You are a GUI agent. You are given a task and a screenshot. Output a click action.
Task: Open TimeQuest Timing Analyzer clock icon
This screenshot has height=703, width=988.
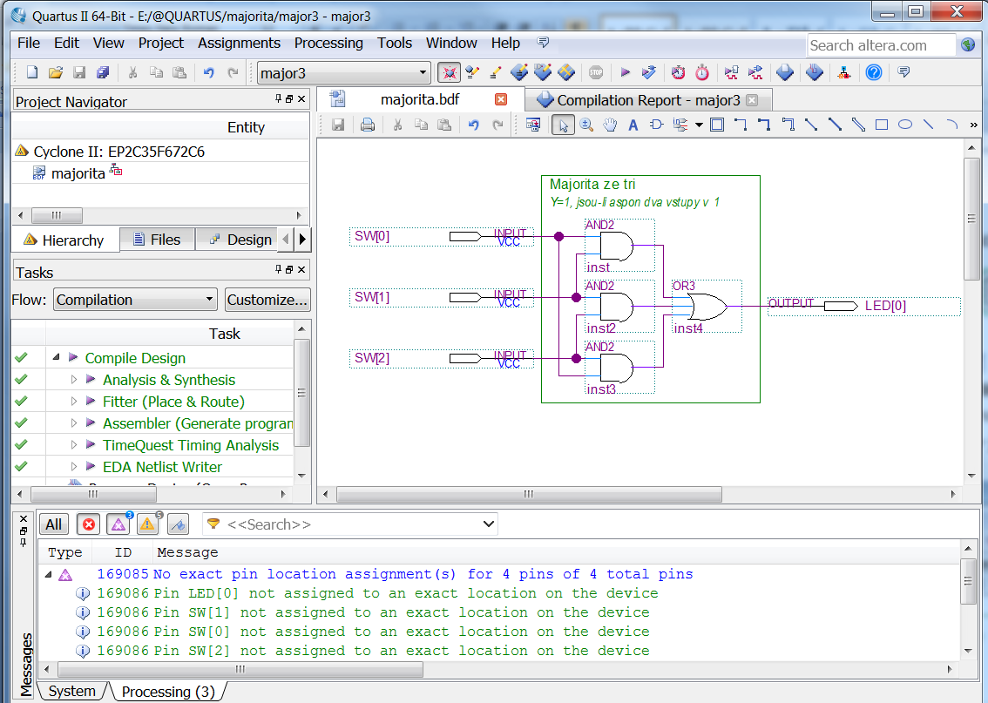point(702,72)
